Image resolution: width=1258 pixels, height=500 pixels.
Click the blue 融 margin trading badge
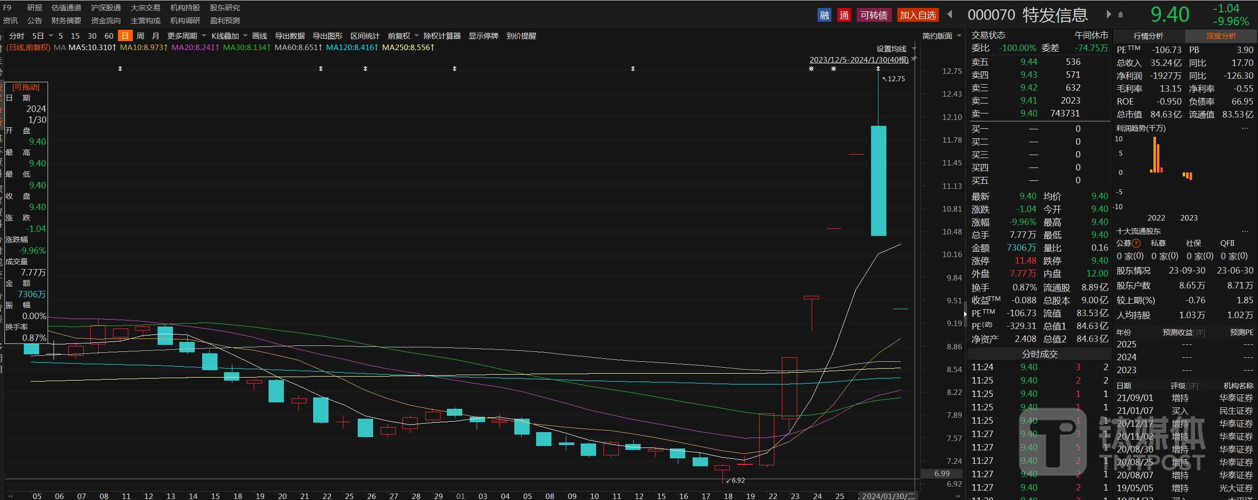824,15
